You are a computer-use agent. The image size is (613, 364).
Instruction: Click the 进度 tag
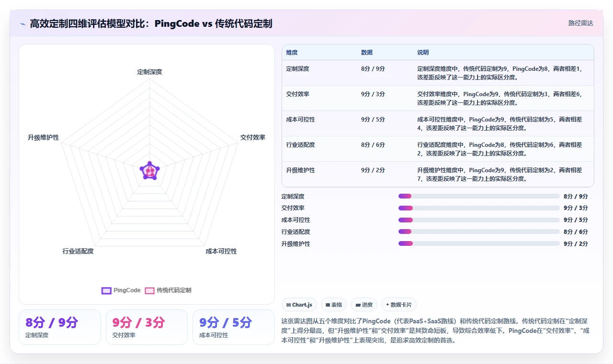pyautogui.click(x=364, y=305)
